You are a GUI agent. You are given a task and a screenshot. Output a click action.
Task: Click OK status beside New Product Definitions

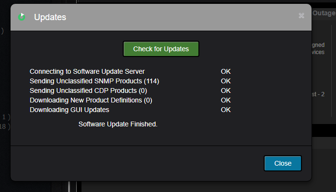(x=226, y=100)
